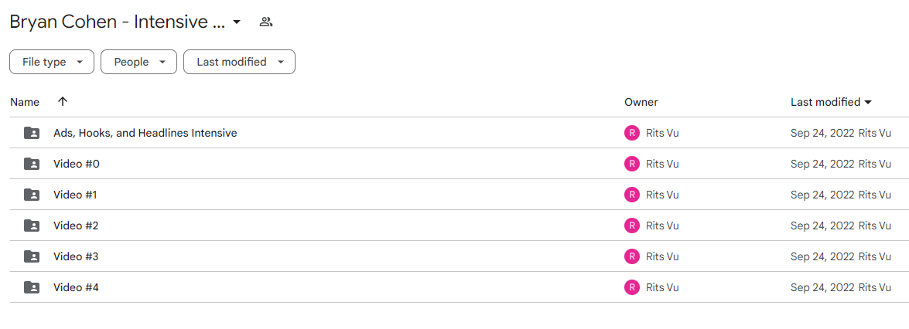Select the Video #0 folder name
Viewport: 909px width, 329px height.
tap(77, 164)
